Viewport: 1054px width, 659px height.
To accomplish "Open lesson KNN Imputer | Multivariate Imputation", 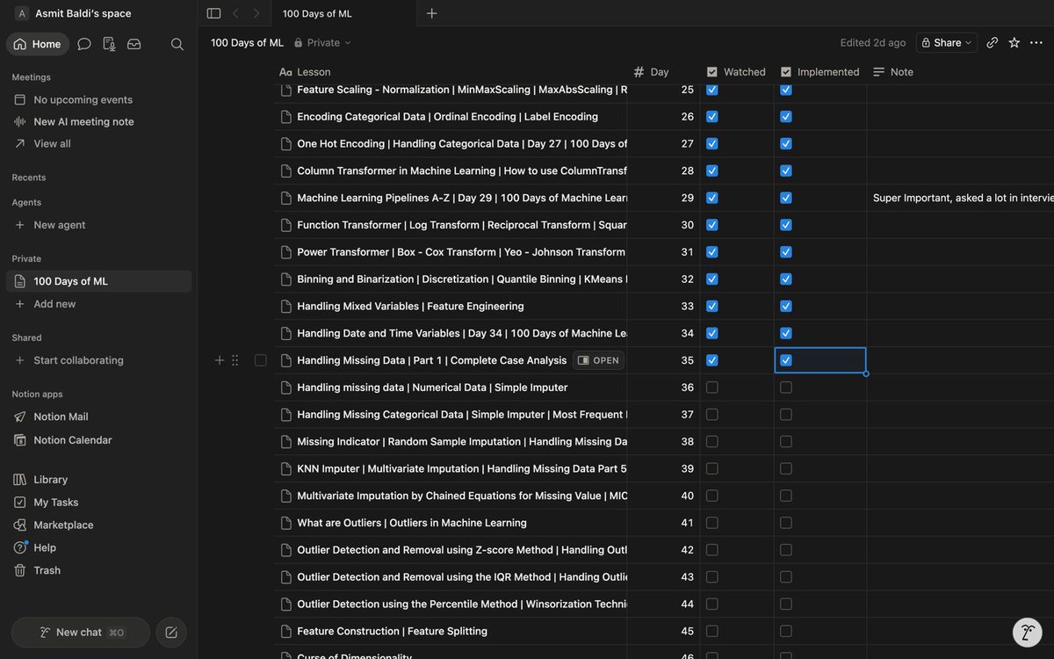I will point(462,468).
